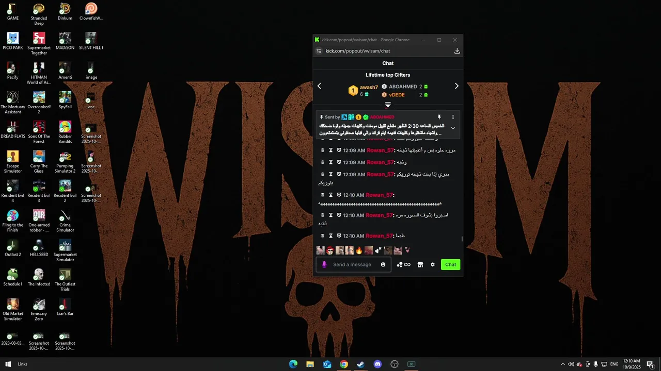This screenshot has width=661, height=371.
Task: Open the ENG language selector in tray
Action: click(x=614, y=364)
